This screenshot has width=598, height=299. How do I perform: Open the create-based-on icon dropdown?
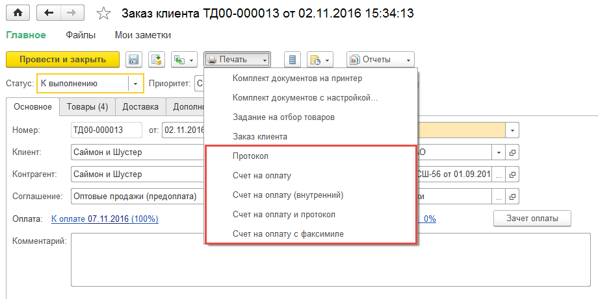183,60
